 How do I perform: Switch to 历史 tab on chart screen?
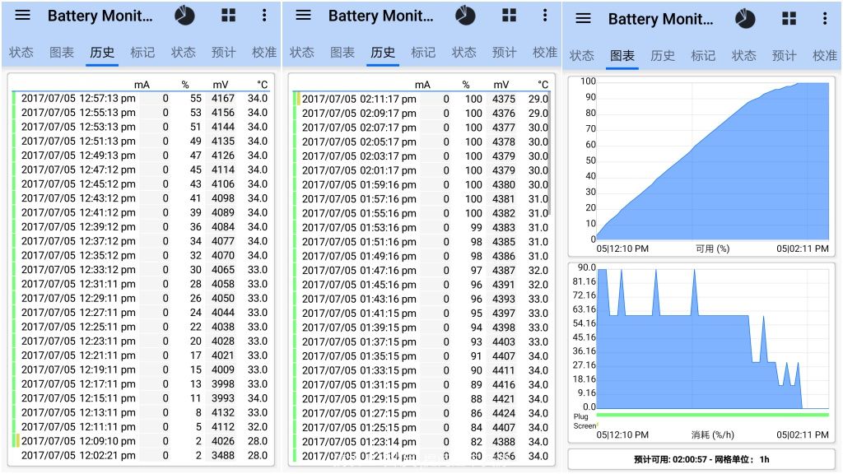point(663,55)
